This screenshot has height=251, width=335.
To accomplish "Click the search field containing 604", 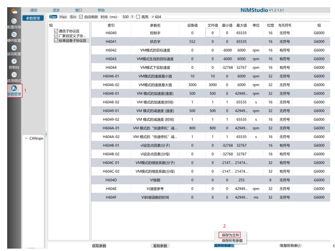I will [241, 17].
